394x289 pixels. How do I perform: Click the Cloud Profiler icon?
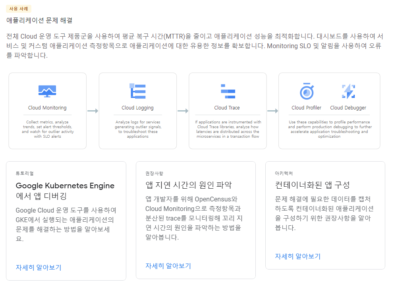(x=307, y=91)
